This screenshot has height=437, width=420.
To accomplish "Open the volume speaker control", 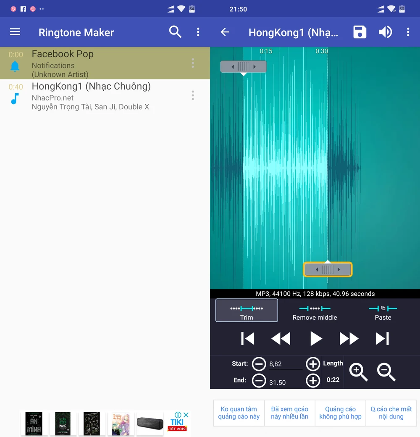I will 385,32.
